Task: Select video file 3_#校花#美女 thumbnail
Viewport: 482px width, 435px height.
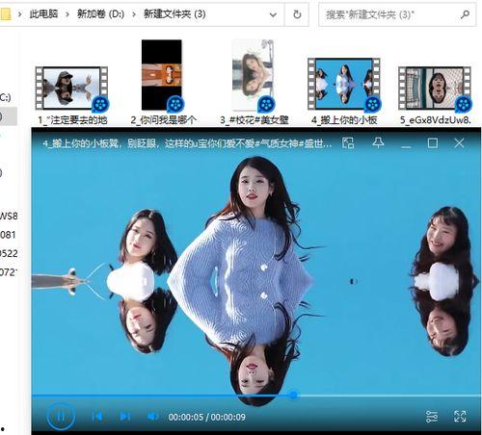Action: 253,75
